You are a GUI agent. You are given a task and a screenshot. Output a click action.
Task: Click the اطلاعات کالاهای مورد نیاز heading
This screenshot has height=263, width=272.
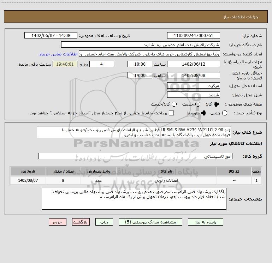coord(236,144)
